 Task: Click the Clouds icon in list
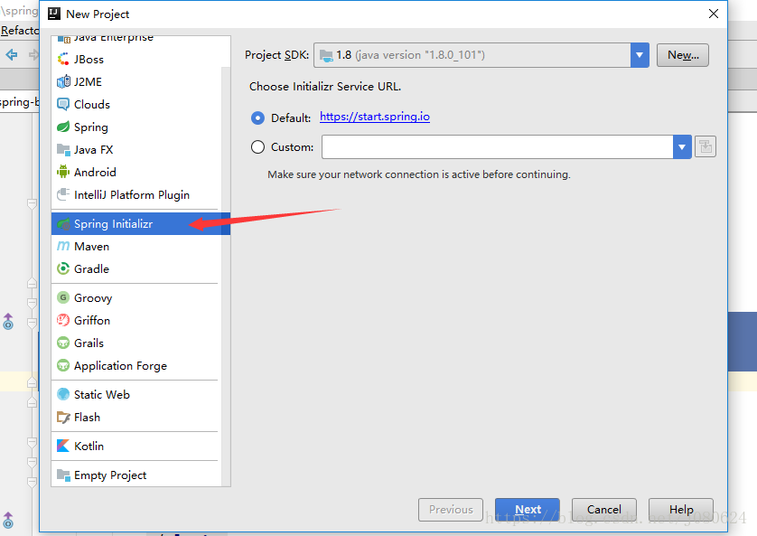pos(63,104)
